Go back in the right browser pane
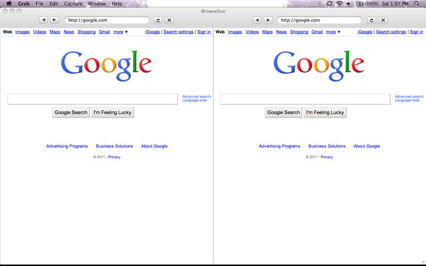 (257, 20)
